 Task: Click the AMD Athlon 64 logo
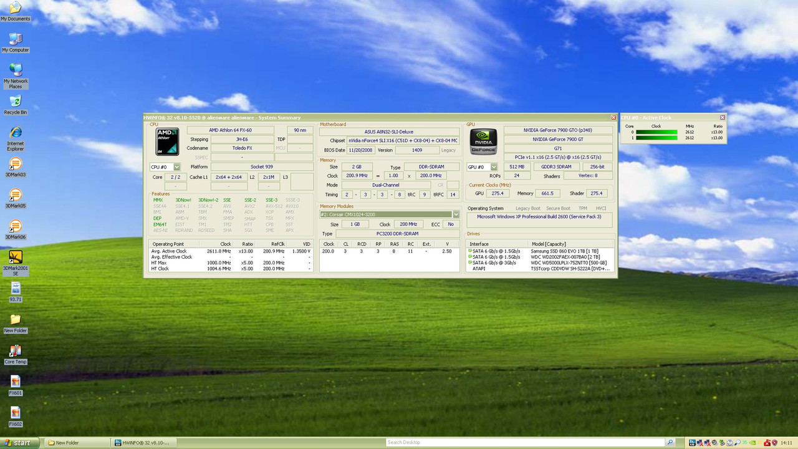coord(167,142)
